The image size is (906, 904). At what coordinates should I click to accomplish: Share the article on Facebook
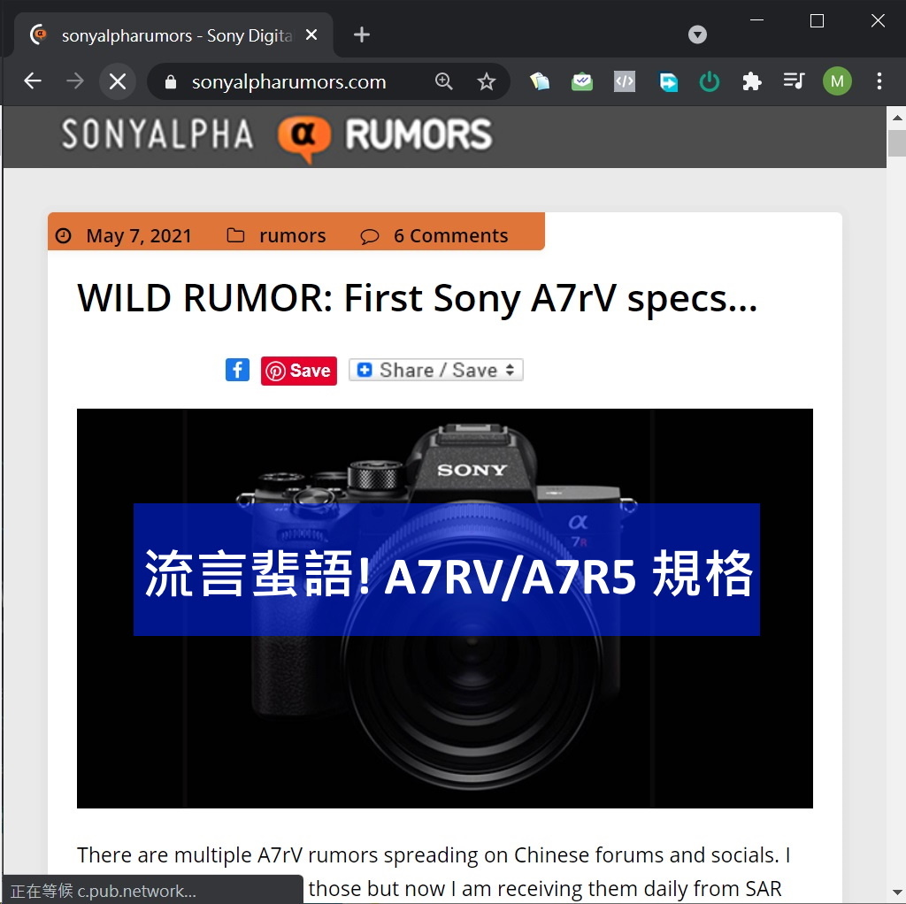coord(237,370)
